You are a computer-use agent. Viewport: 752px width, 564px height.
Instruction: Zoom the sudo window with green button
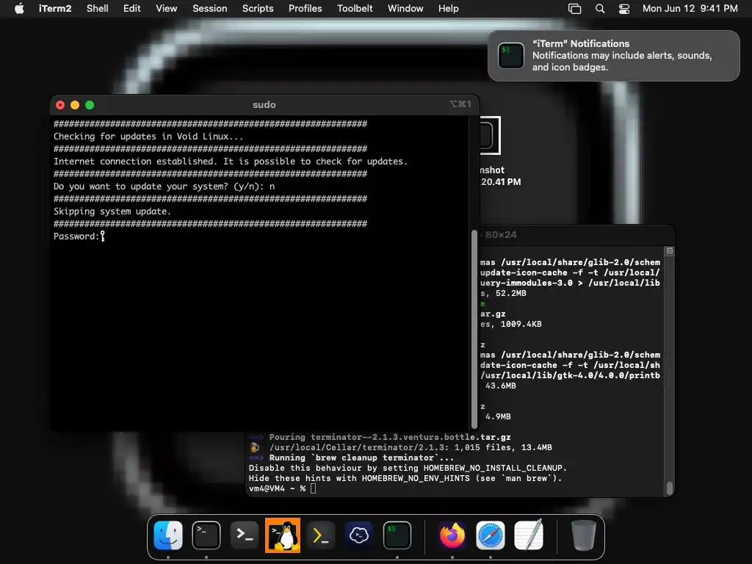[90, 105]
